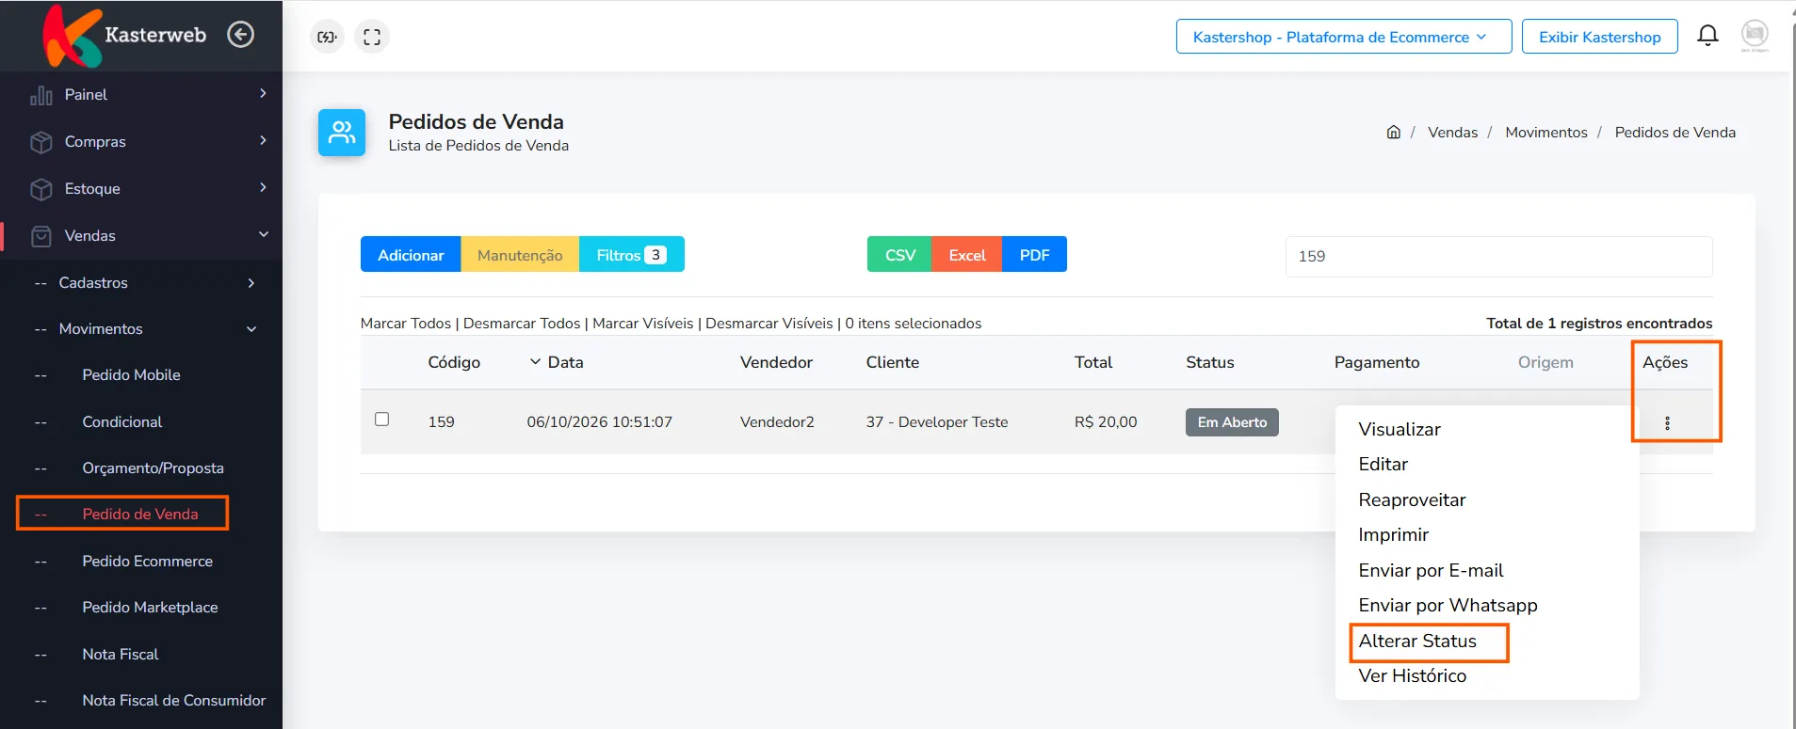Sort by Data column
1796x729 pixels.
[556, 362]
